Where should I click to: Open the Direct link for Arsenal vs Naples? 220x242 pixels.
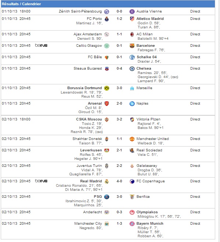(195, 104)
